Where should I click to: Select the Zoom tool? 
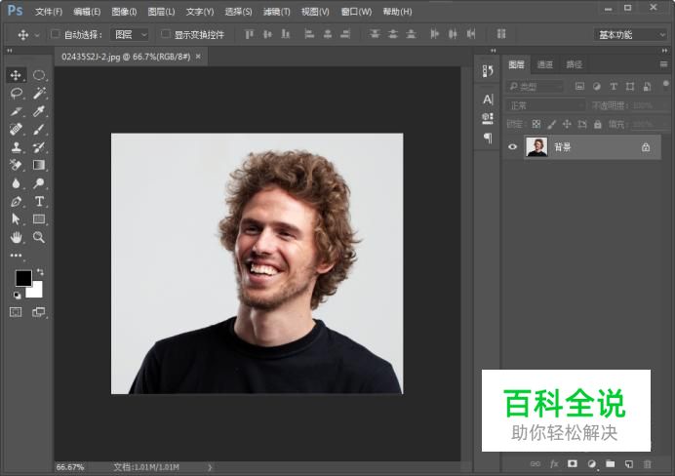point(39,237)
